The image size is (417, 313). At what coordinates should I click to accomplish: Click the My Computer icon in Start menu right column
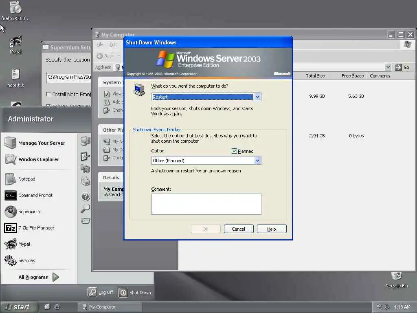tap(86, 141)
